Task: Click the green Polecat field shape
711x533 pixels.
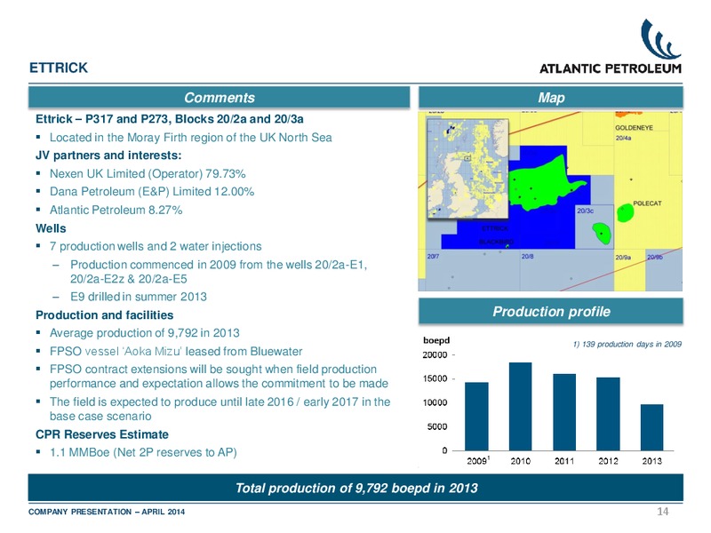Action: 626,211
